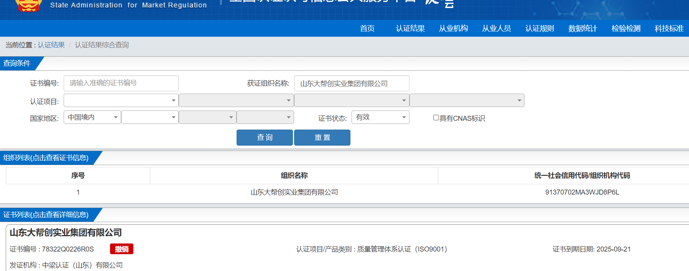Select 山东大帮创实业集团有限公司 in organization table
Screen dimensions: 689x271
[x=294, y=192]
